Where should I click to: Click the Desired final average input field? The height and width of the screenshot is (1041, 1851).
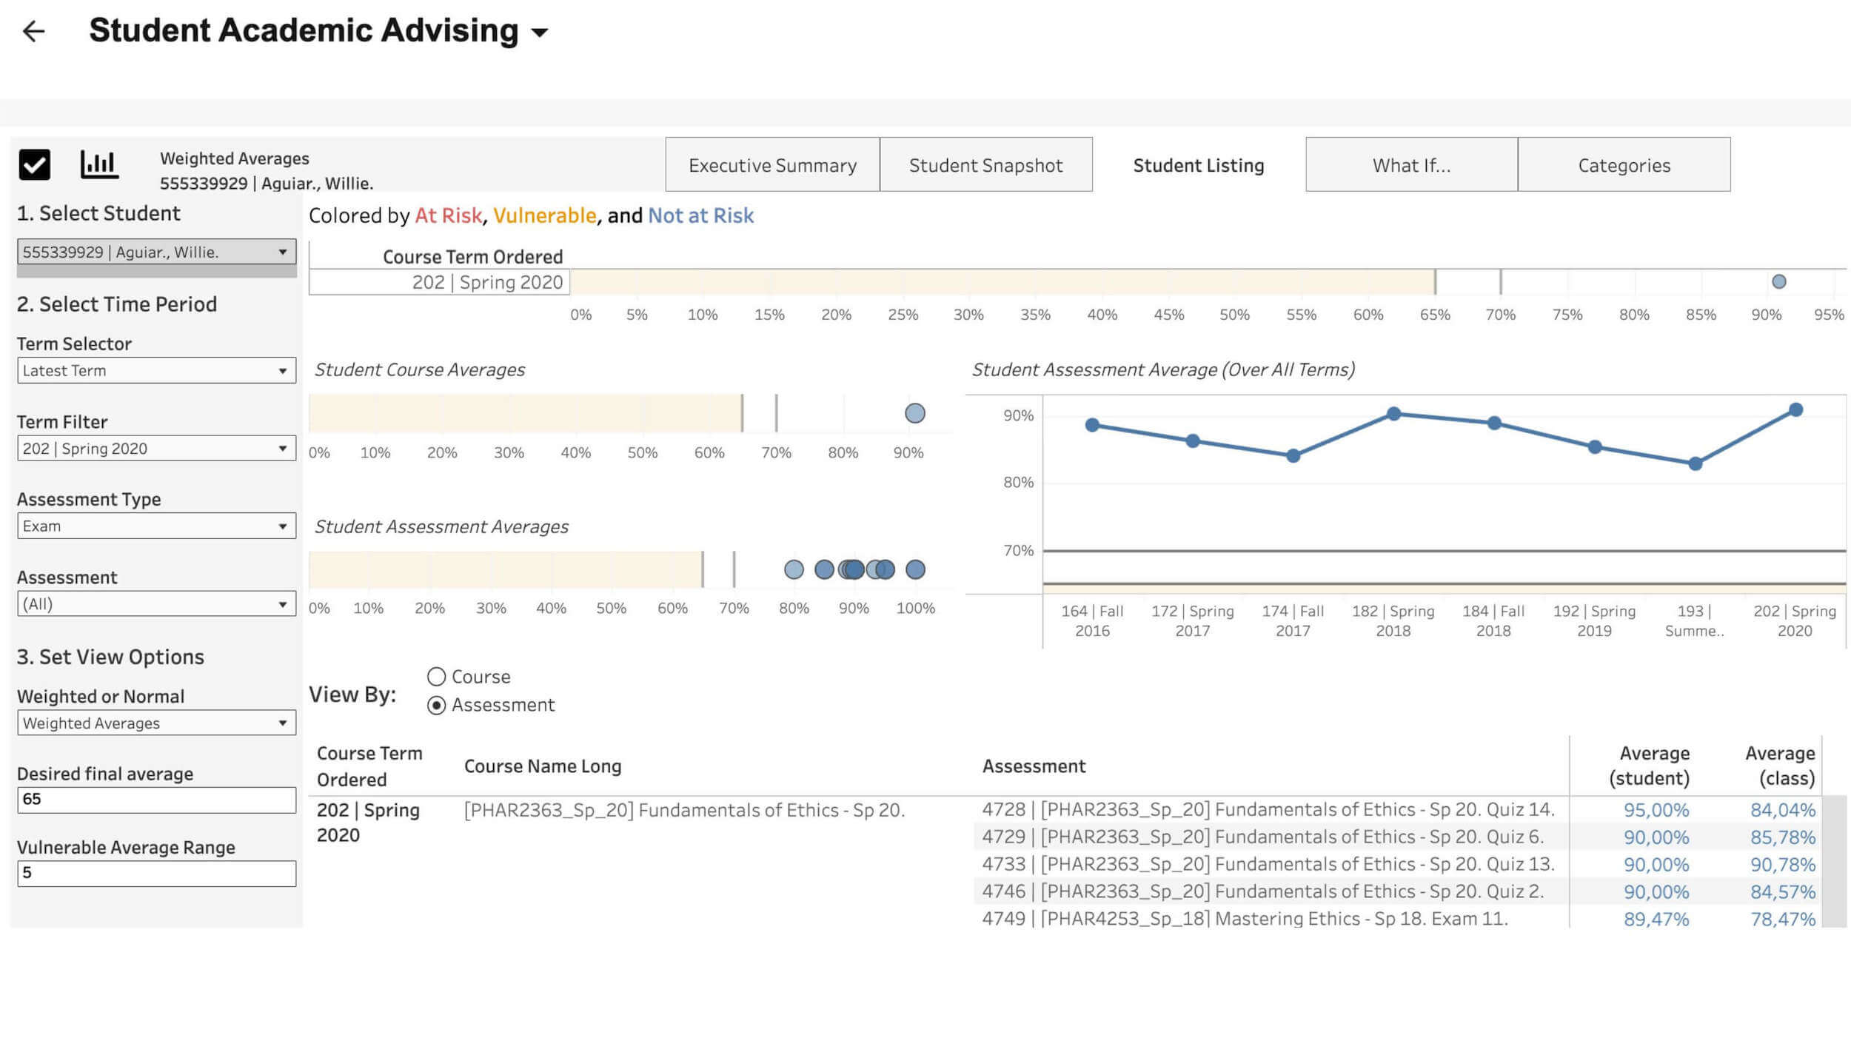[156, 800]
